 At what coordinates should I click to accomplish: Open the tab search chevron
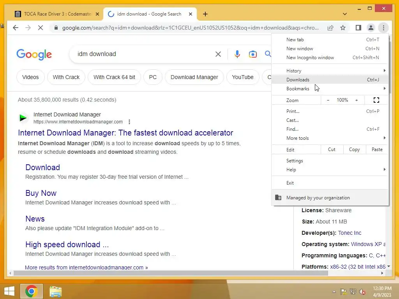345,14
